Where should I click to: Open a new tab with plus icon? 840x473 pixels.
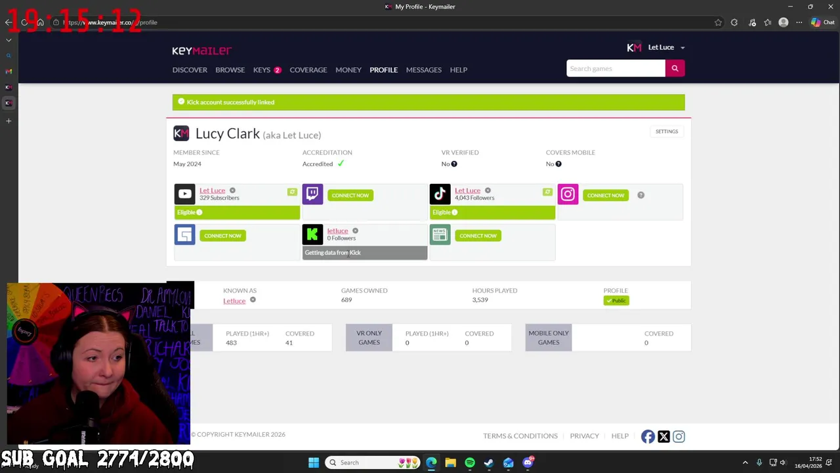9,121
